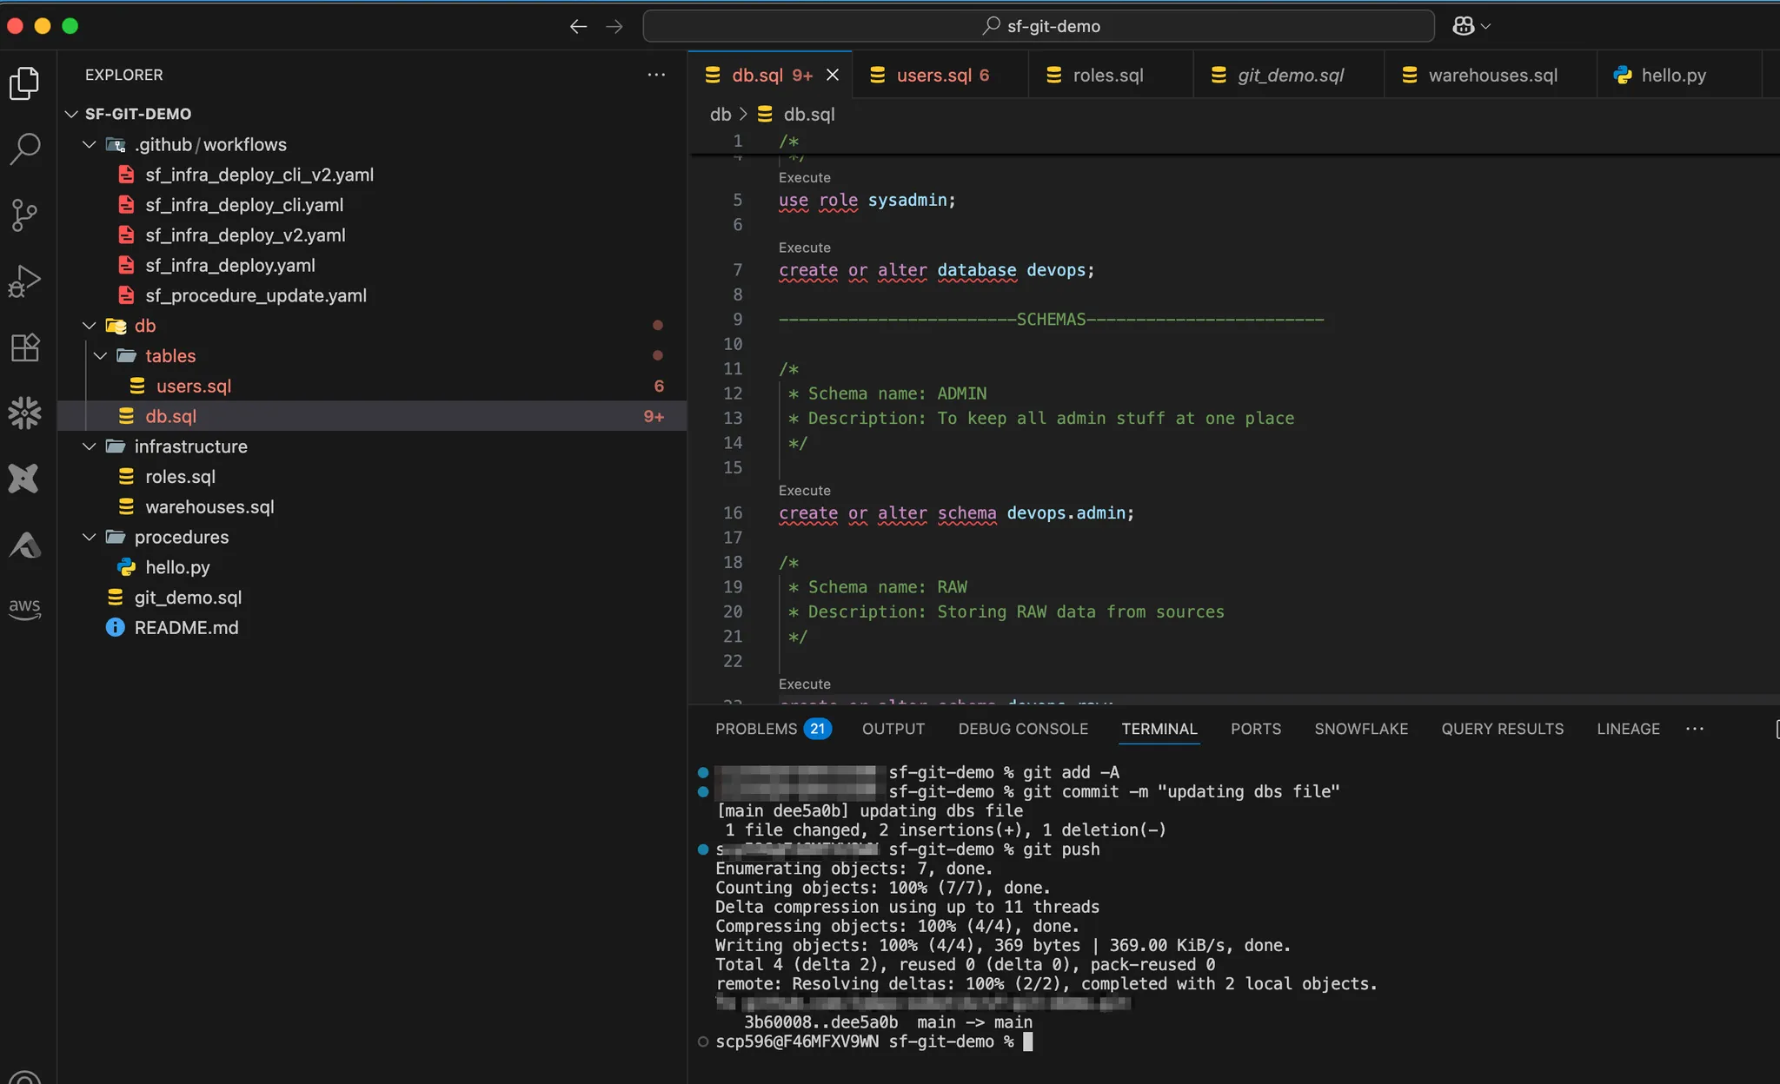Screen dimensions: 1780x1084
Task: Switch to the git_demo.sql editor tab
Action: (1289, 75)
